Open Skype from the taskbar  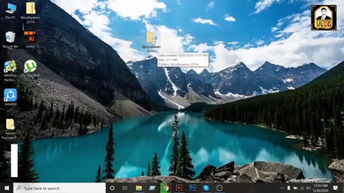206,188
